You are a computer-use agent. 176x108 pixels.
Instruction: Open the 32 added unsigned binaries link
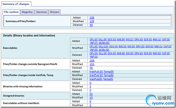tap(91, 94)
